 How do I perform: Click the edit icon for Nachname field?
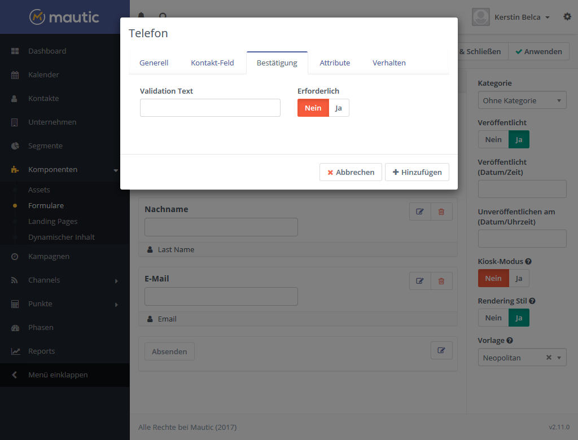[x=420, y=212]
